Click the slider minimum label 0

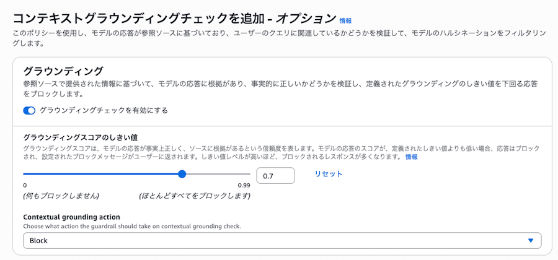click(x=25, y=185)
